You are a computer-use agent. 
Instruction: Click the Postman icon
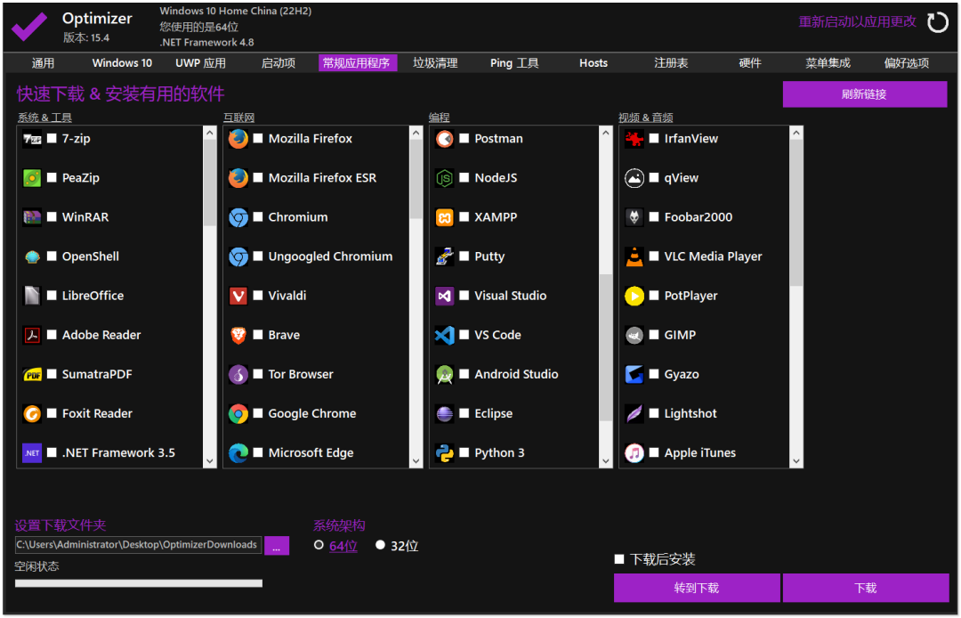click(x=444, y=139)
